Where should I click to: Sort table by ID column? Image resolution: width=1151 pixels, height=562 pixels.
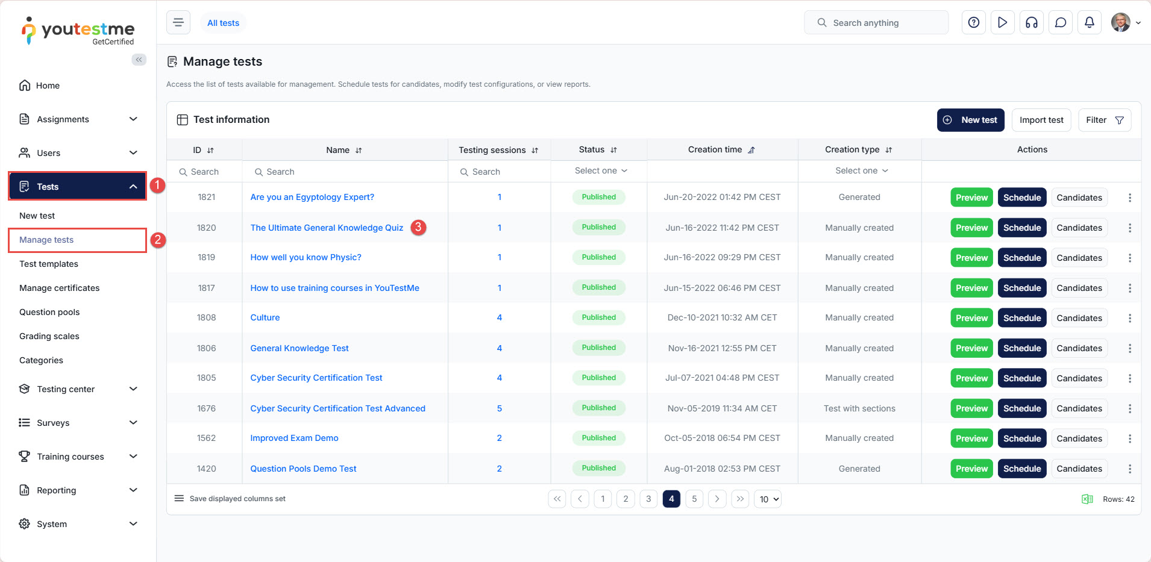click(210, 150)
